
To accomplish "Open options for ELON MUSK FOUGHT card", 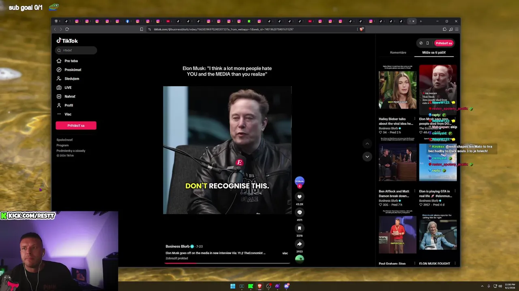I will pos(454,264).
